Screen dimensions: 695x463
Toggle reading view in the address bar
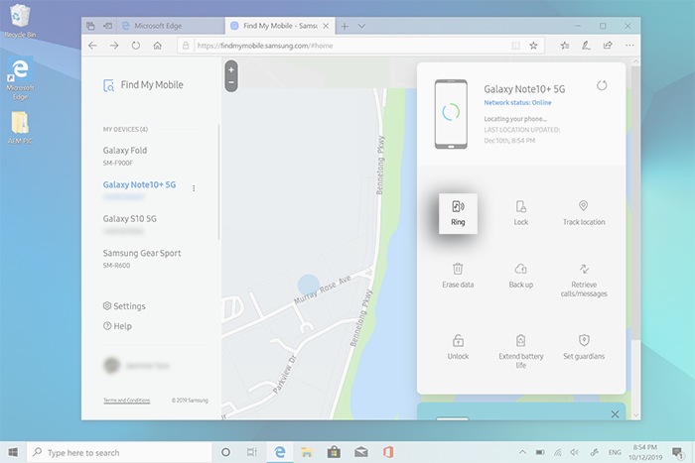tap(515, 46)
